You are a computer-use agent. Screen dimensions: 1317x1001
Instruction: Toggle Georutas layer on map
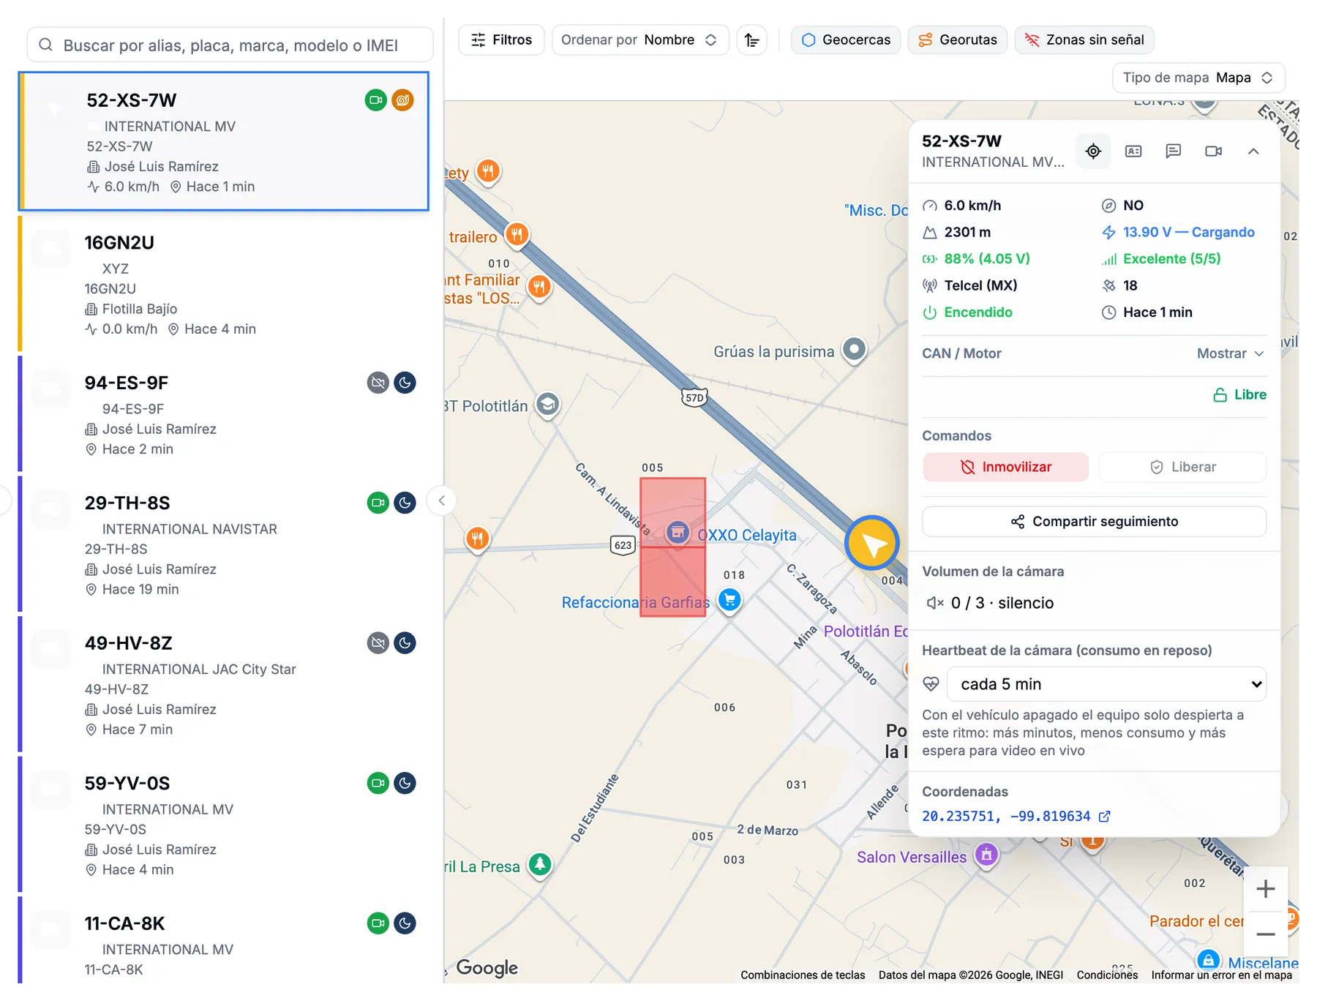958,40
